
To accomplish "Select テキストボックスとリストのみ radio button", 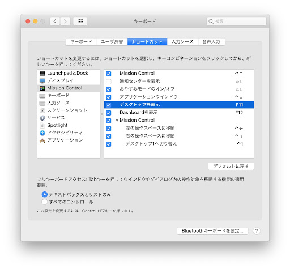I will [45, 194].
